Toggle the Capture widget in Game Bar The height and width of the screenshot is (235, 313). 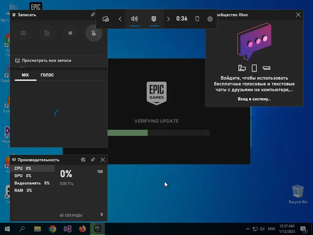point(154,19)
